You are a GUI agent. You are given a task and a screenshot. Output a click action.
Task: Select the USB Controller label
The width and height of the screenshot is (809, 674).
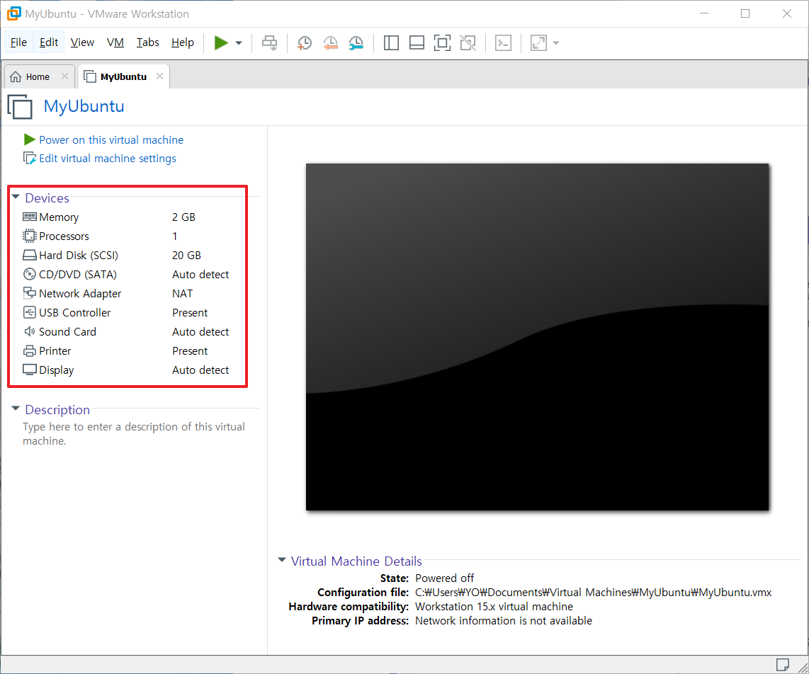coord(75,312)
